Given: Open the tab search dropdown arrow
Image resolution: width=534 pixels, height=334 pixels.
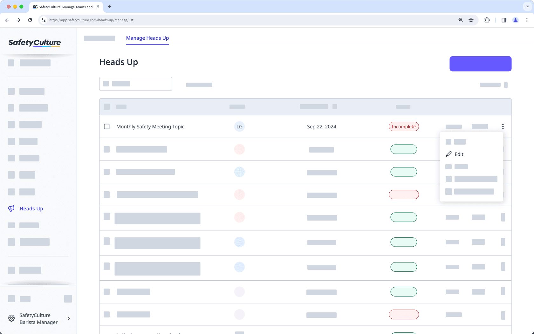Looking at the screenshot, I should tap(527, 6).
